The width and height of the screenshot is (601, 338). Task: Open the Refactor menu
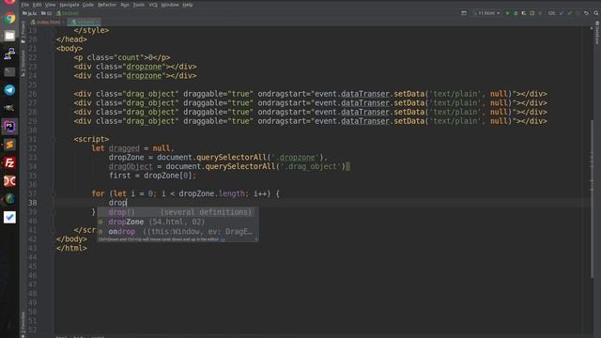coord(107,5)
